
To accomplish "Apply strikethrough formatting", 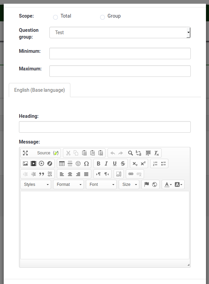I will tap(123, 163).
